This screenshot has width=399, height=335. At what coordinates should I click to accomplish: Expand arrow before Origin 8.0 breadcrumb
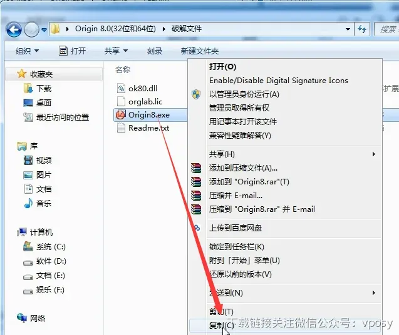(68, 29)
